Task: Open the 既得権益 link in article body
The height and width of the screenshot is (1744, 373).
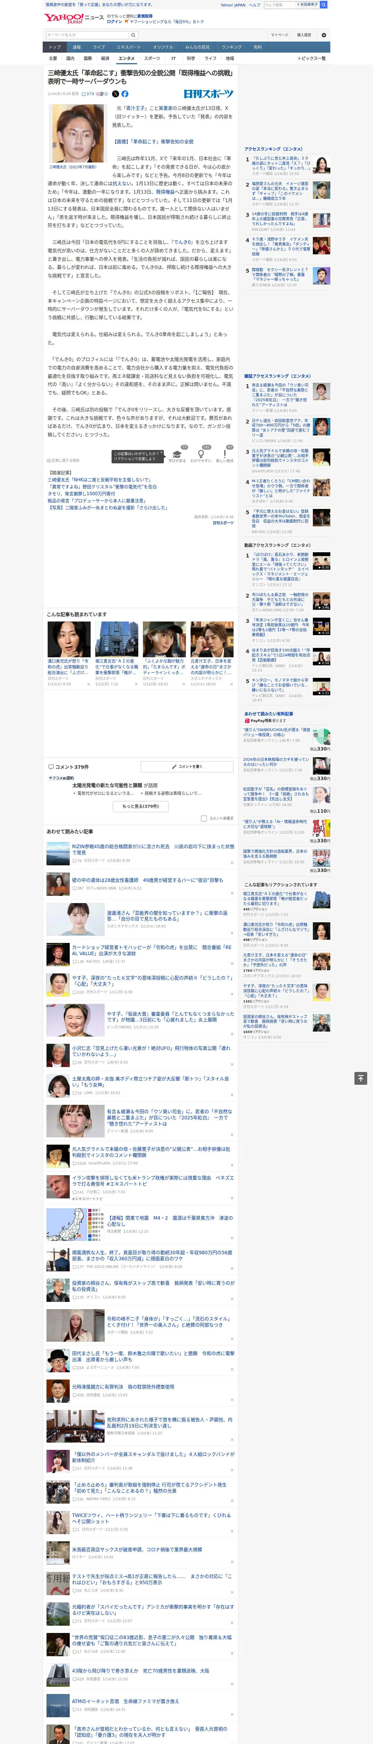Action: pyautogui.click(x=165, y=192)
